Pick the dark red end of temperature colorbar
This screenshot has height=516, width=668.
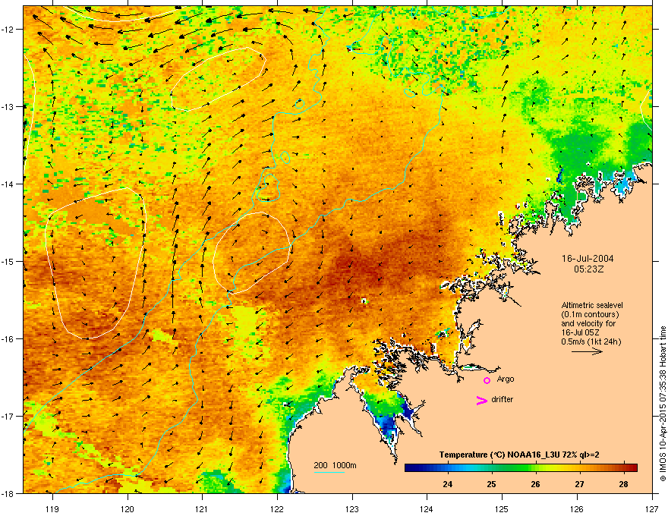(632, 467)
